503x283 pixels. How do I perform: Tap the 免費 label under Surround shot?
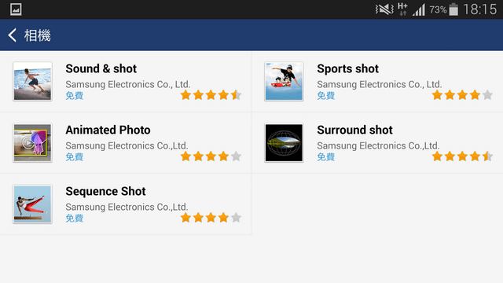click(x=326, y=157)
